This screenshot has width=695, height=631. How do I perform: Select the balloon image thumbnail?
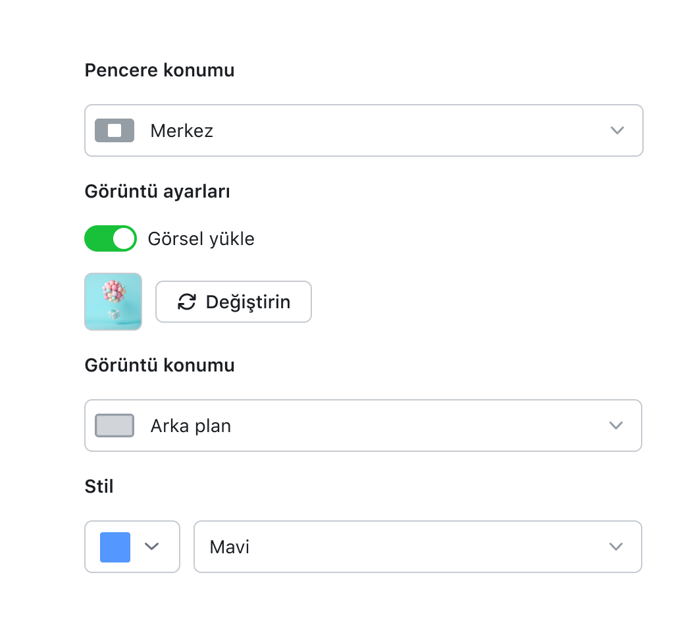(x=113, y=302)
